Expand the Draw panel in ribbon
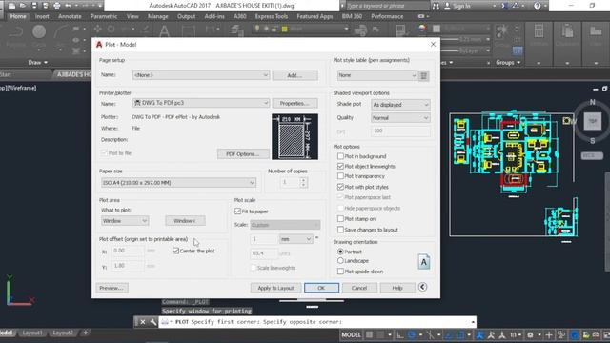This screenshot has height=343, width=610. pos(38,62)
